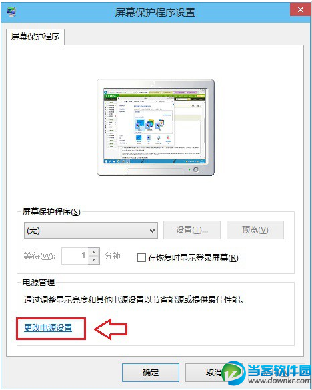Enable 在恢复时显示登录屏幕 checkbox
The image size is (312, 390).
coord(141,258)
